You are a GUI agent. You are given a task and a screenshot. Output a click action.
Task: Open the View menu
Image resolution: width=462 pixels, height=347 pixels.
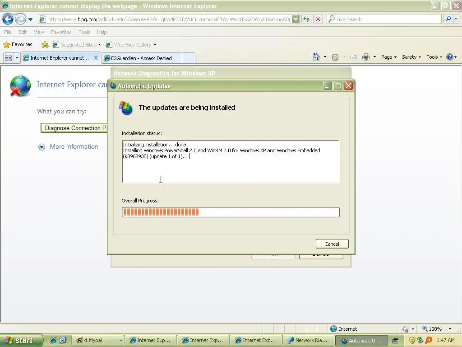pos(39,32)
